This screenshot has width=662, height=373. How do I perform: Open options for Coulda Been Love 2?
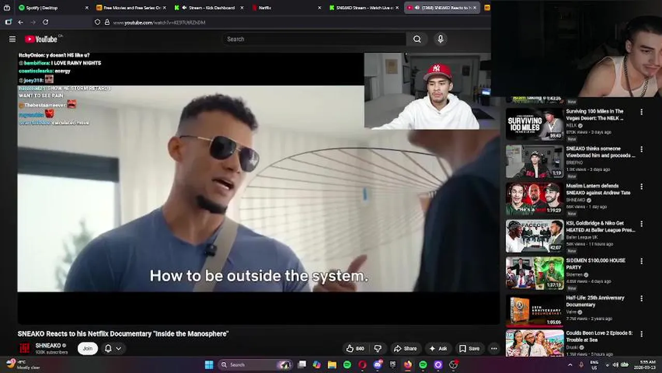(x=641, y=334)
